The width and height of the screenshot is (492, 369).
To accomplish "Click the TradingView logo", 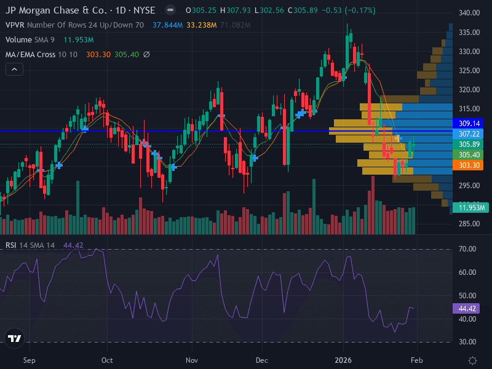I will tap(14, 338).
